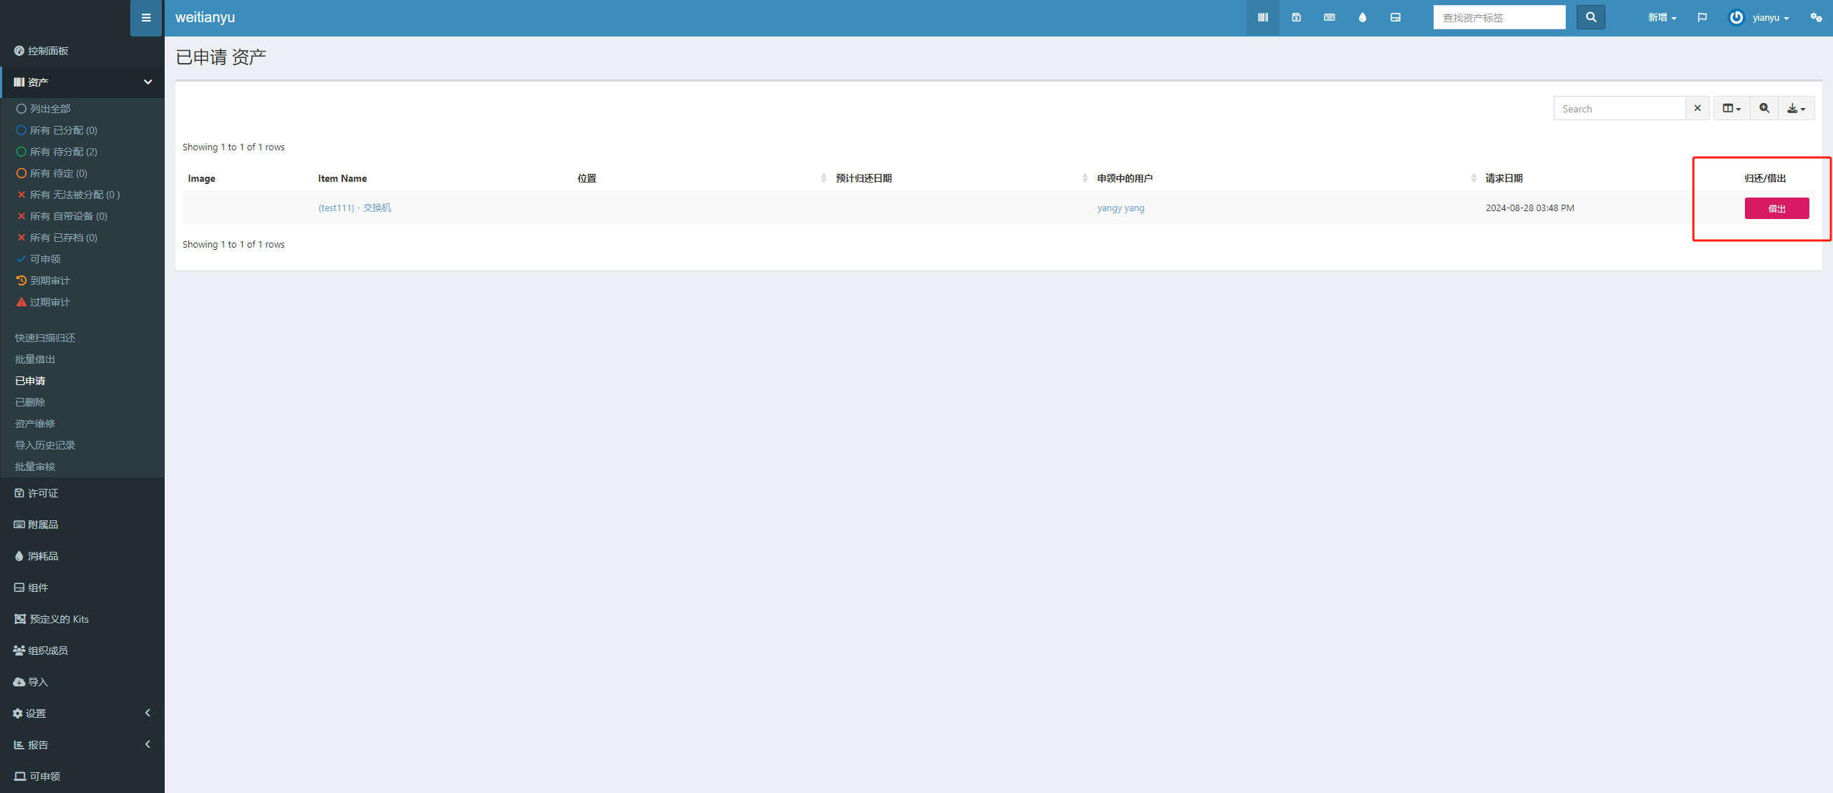This screenshot has height=793, width=1833.
Task: Clear the table search with X button
Action: (x=1697, y=109)
